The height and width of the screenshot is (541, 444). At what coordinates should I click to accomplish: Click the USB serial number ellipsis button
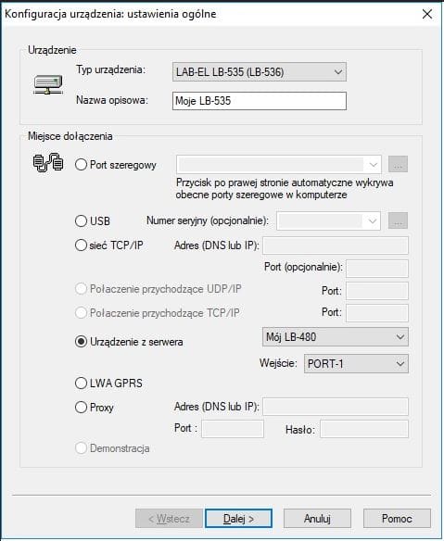(398, 220)
